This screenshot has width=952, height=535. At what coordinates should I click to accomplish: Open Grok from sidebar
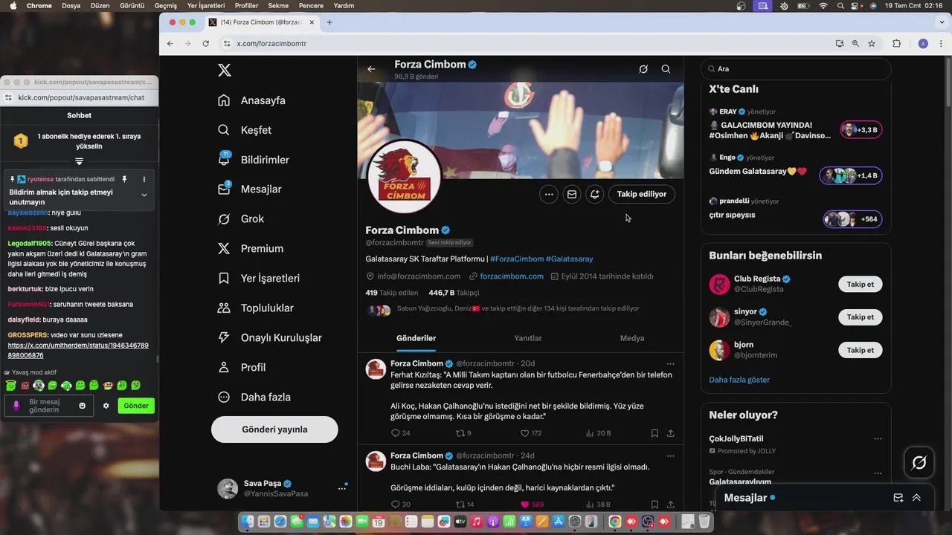241,219
